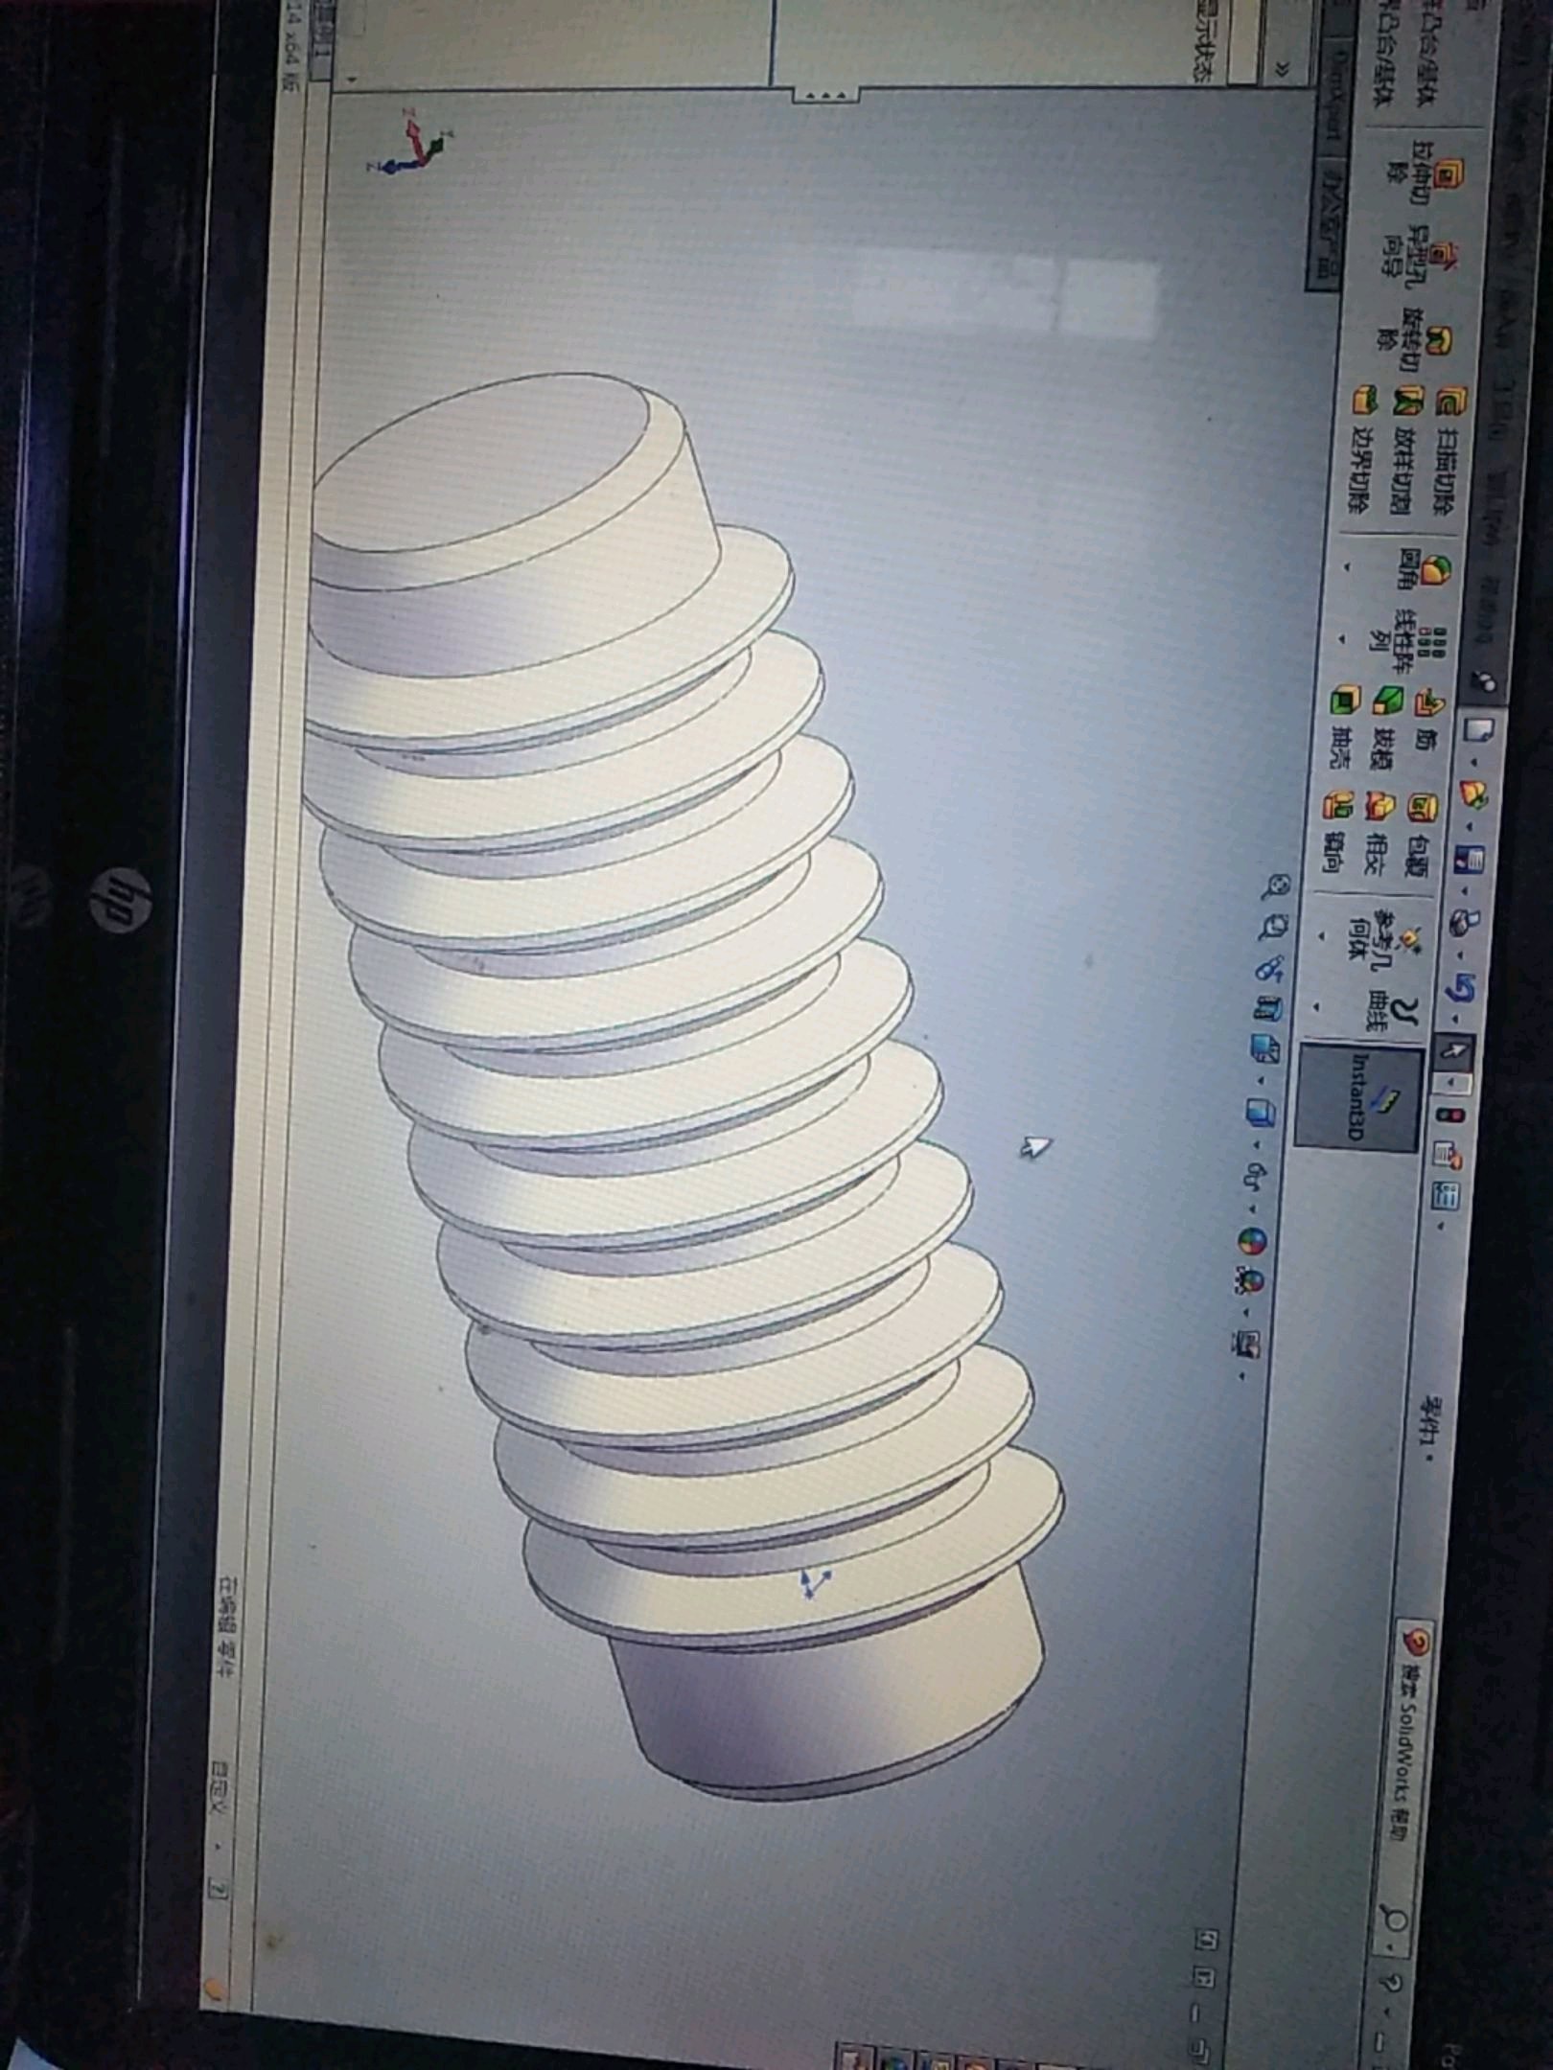The height and width of the screenshot is (2070, 1553).
Task: Open the Reference Geometry (参考几何体) tool
Action: click(x=1387, y=940)
